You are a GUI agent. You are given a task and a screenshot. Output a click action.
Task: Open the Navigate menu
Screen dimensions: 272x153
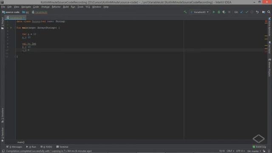tap(26, 7)
